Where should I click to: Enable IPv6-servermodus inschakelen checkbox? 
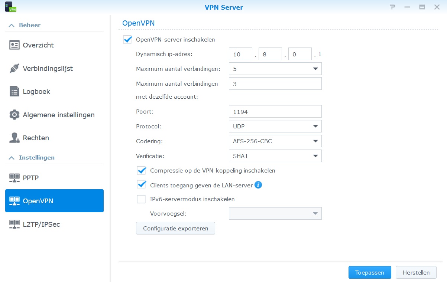pyautogui.click(x=141, y=199)
